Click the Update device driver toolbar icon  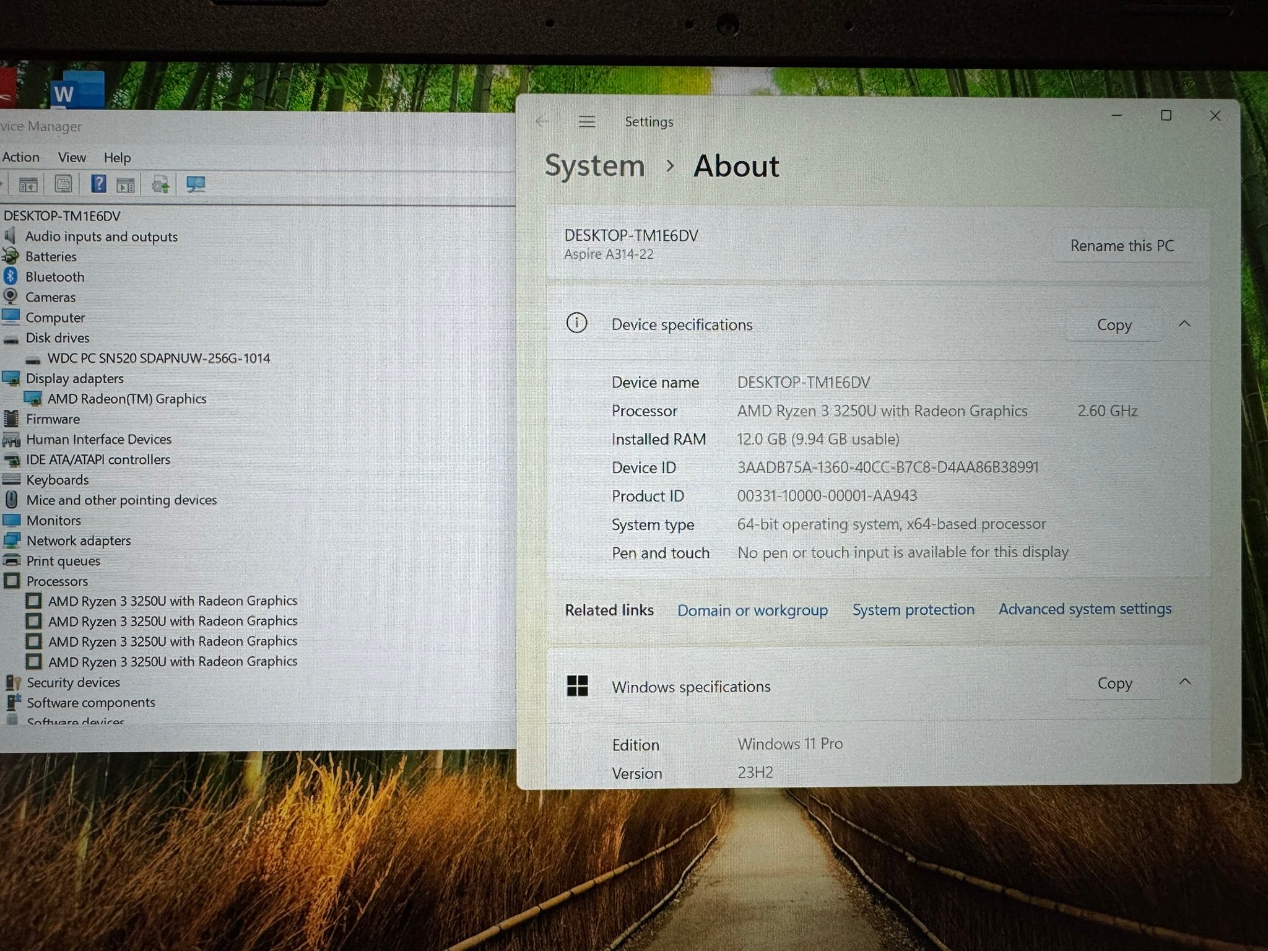click(160, 184)
